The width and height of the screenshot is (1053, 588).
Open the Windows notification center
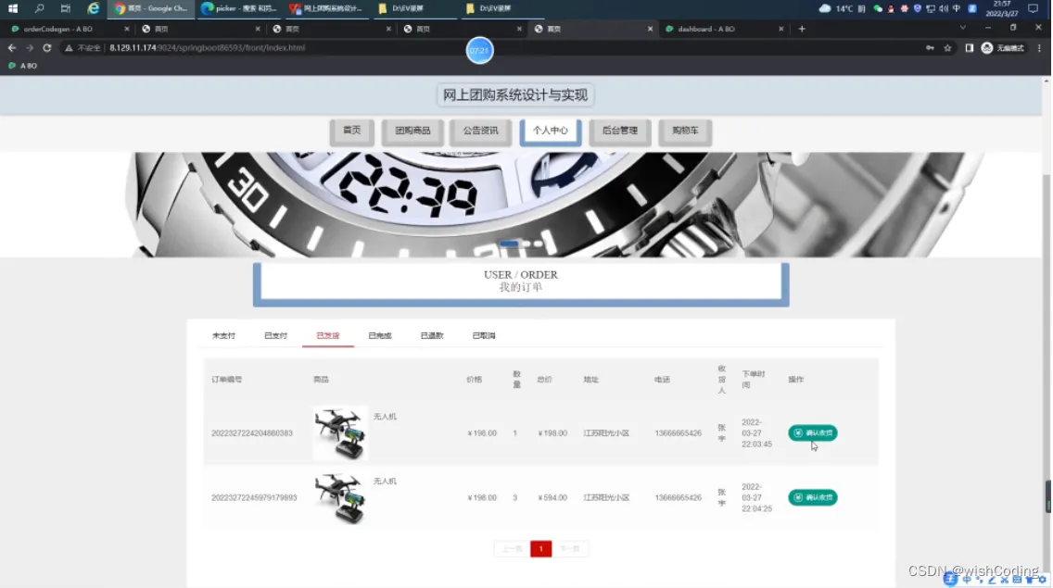(1033, 8)
